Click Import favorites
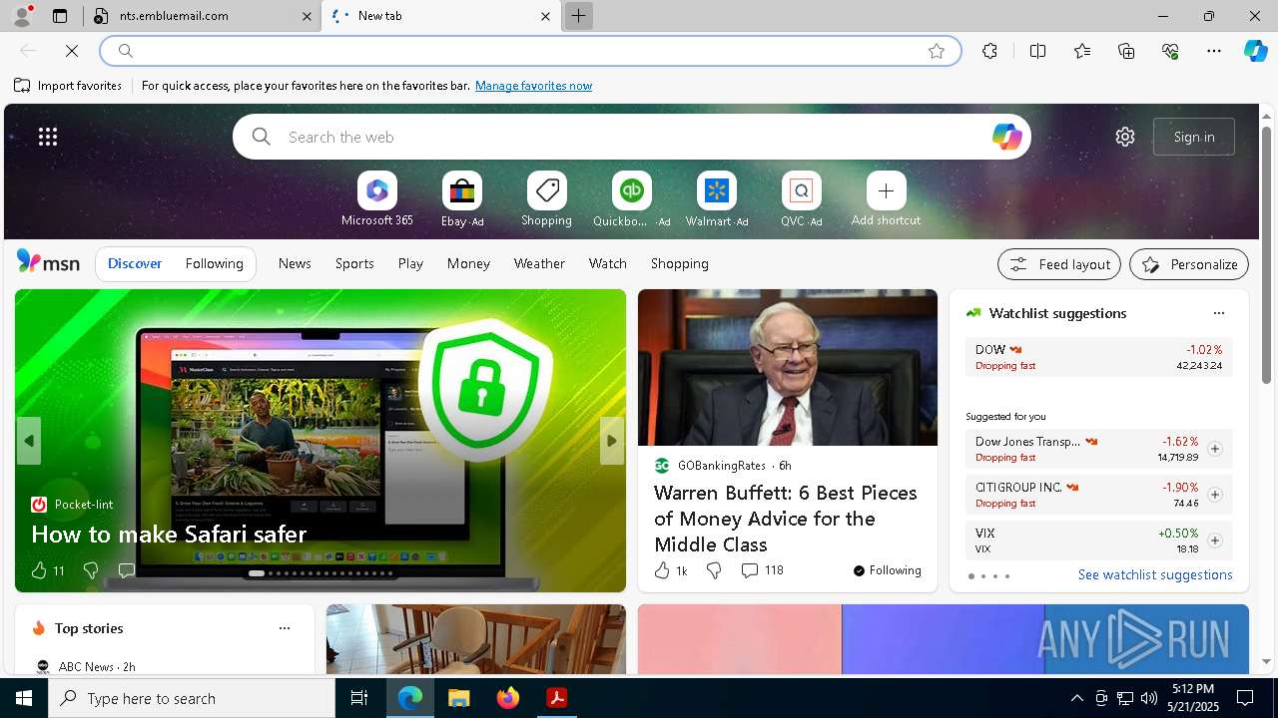This screenshot has width=1278, height=718. 68,86
